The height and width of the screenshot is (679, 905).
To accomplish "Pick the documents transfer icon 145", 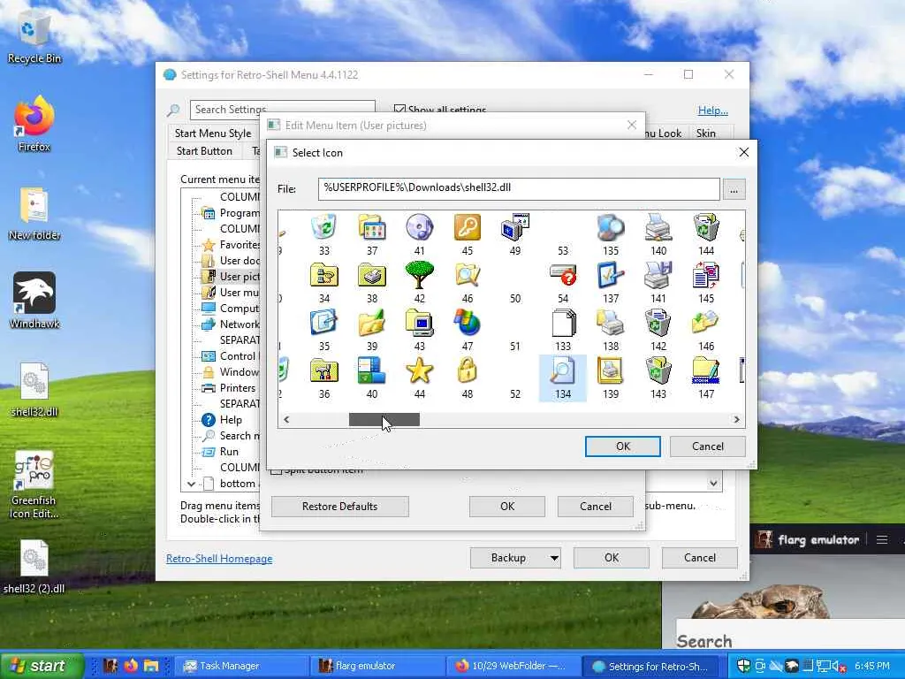I will 706,275.
